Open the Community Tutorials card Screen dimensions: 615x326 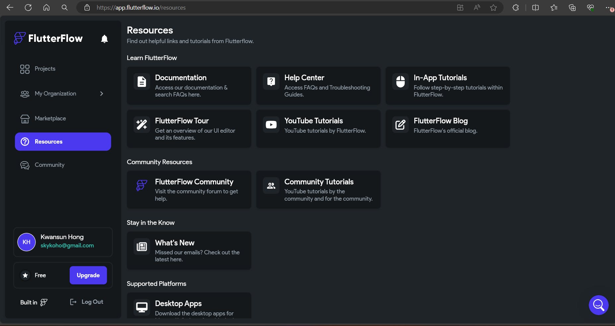point(318,190)
